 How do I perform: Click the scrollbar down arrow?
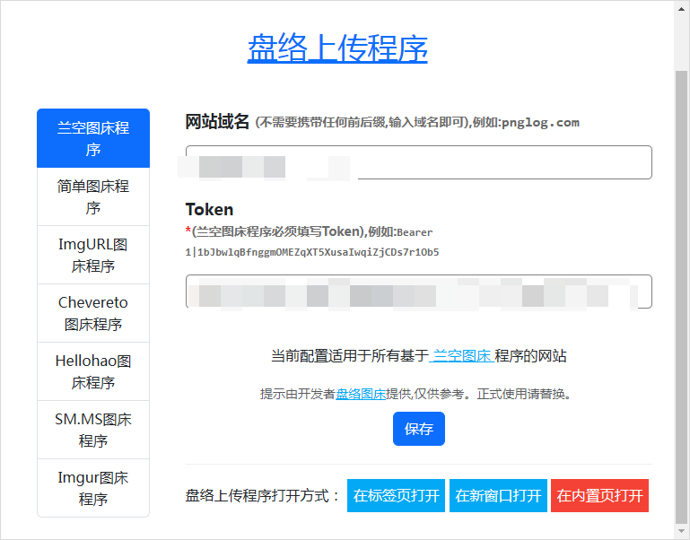[681, 531]
